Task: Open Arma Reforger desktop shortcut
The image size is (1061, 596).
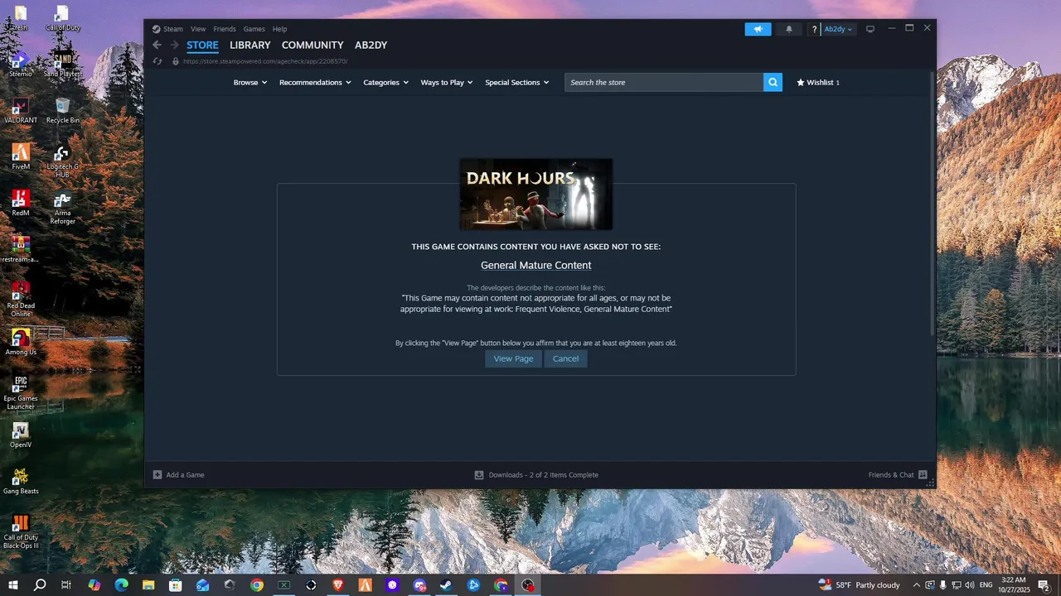Action: coord(62,208)
